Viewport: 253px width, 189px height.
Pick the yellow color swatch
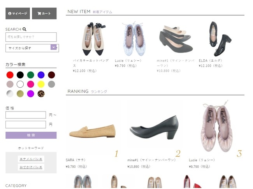(x=41, y=84)
